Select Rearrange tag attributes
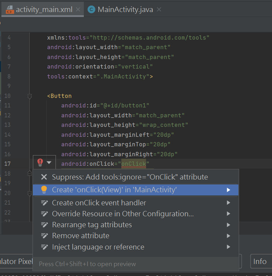 [136, 225]
